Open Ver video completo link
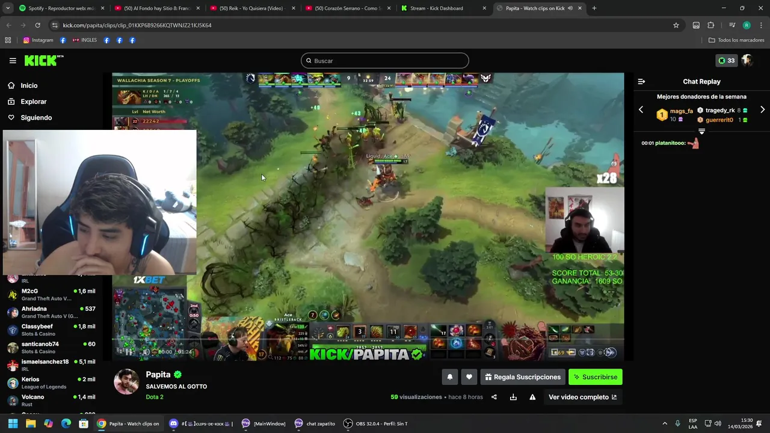The width and height of the screenshot is (770, 433). 582,397
